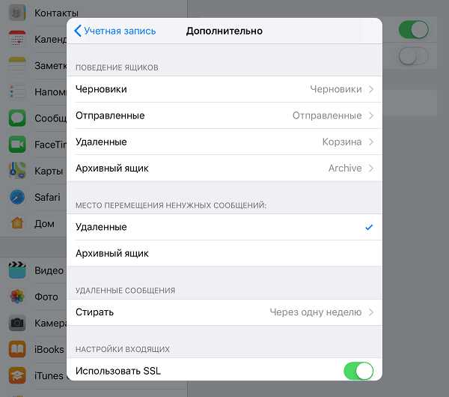Select the FaceTime camera icon
The width and height of the screenshot is (449, 397).
(17, 145)
